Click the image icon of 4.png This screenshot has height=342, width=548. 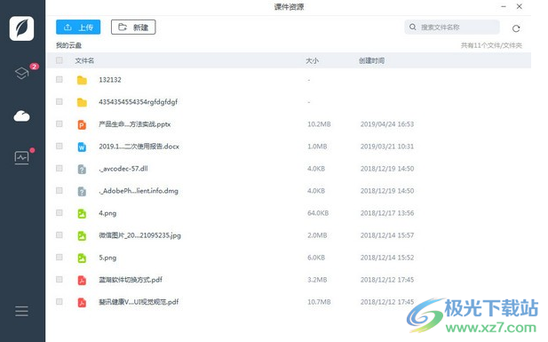point(82,213)
